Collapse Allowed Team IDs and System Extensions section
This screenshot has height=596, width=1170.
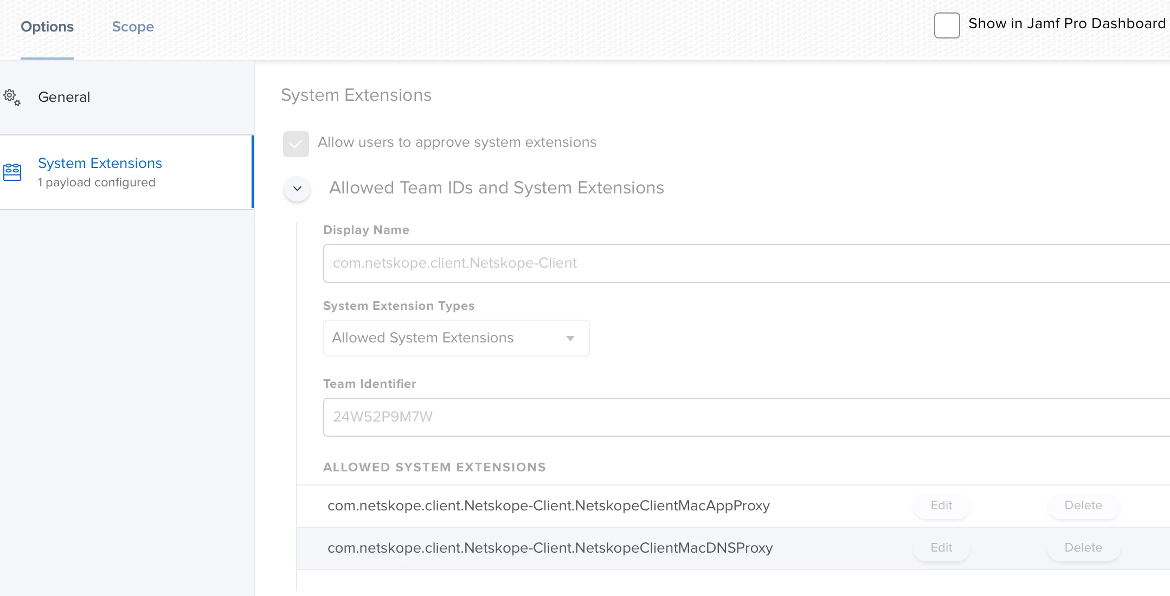[x=297, y=189]
